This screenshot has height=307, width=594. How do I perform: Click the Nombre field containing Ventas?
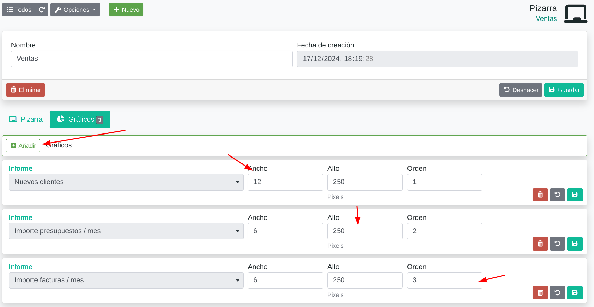(152, 59)
